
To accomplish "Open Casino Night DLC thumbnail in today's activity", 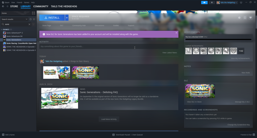I will [x=85, y=73].
